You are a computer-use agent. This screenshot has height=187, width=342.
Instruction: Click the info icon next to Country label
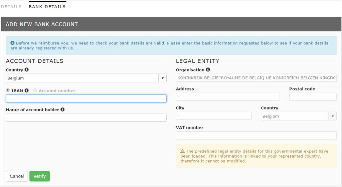coord(26,69)
